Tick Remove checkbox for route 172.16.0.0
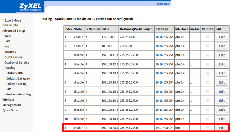Viewport: 235px width, 132px height. [208, 37]
